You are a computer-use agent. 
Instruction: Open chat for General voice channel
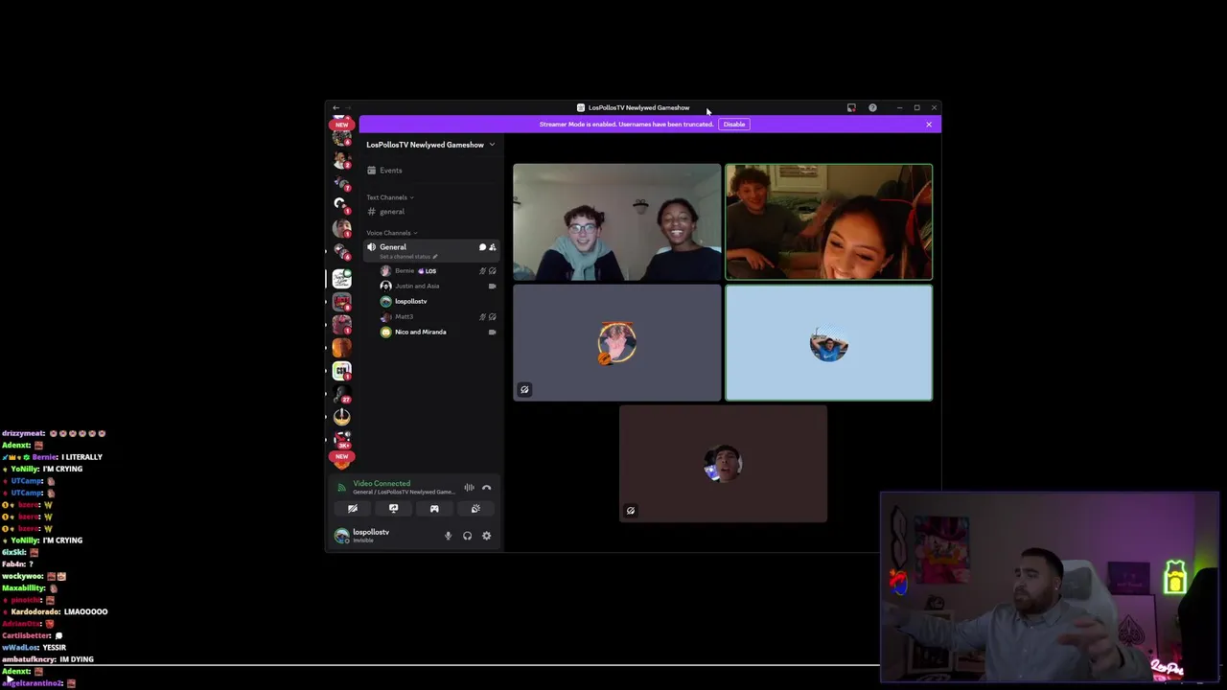tap(482, 247)
